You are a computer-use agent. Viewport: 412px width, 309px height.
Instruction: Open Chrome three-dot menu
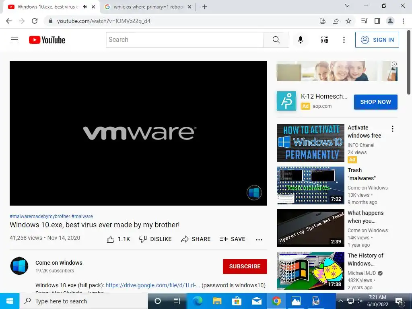pyautogui.click(x=403, y=21)
